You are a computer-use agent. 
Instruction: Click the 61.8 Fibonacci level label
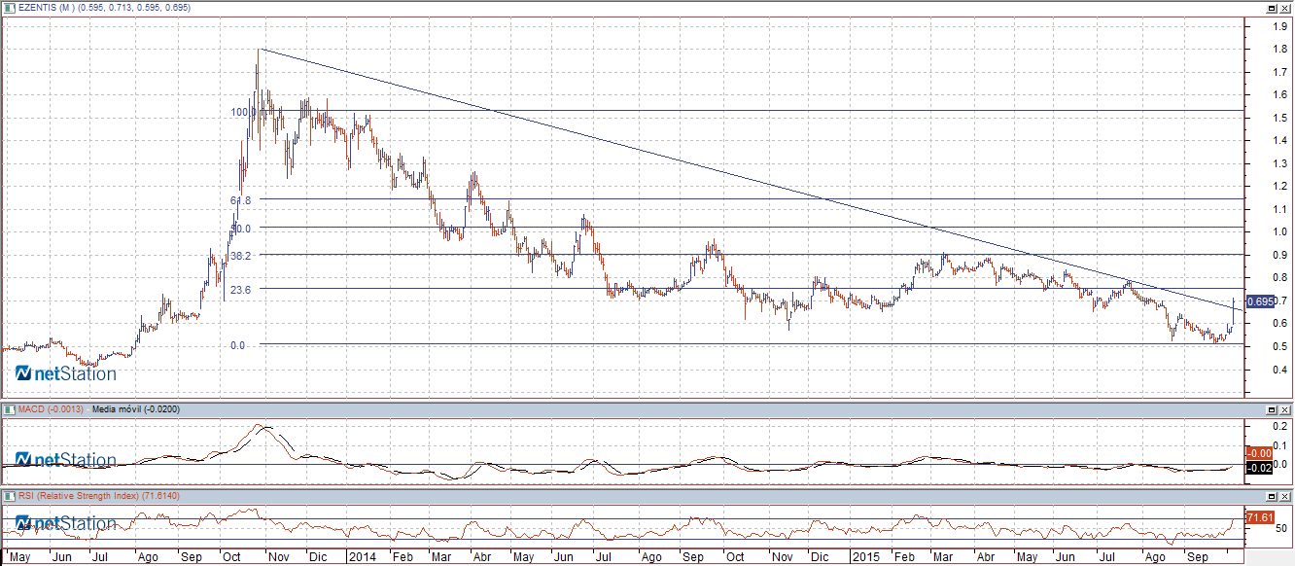(241, 200)
